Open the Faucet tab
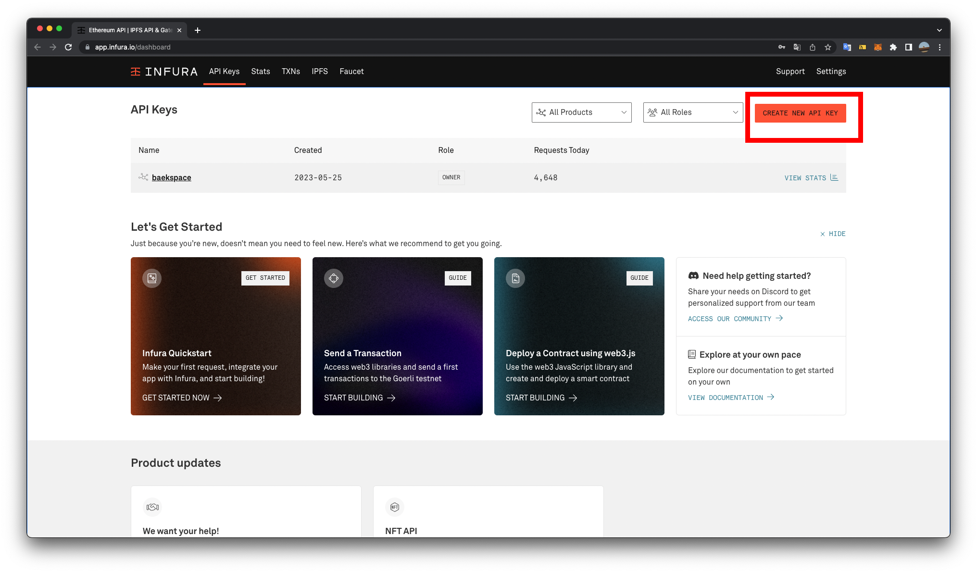This screenshot has height=573, width=977. click(x=351, y=71)
